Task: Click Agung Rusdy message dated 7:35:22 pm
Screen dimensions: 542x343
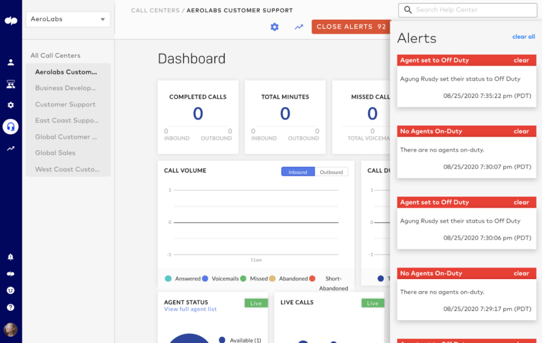Action: (460, 79)
